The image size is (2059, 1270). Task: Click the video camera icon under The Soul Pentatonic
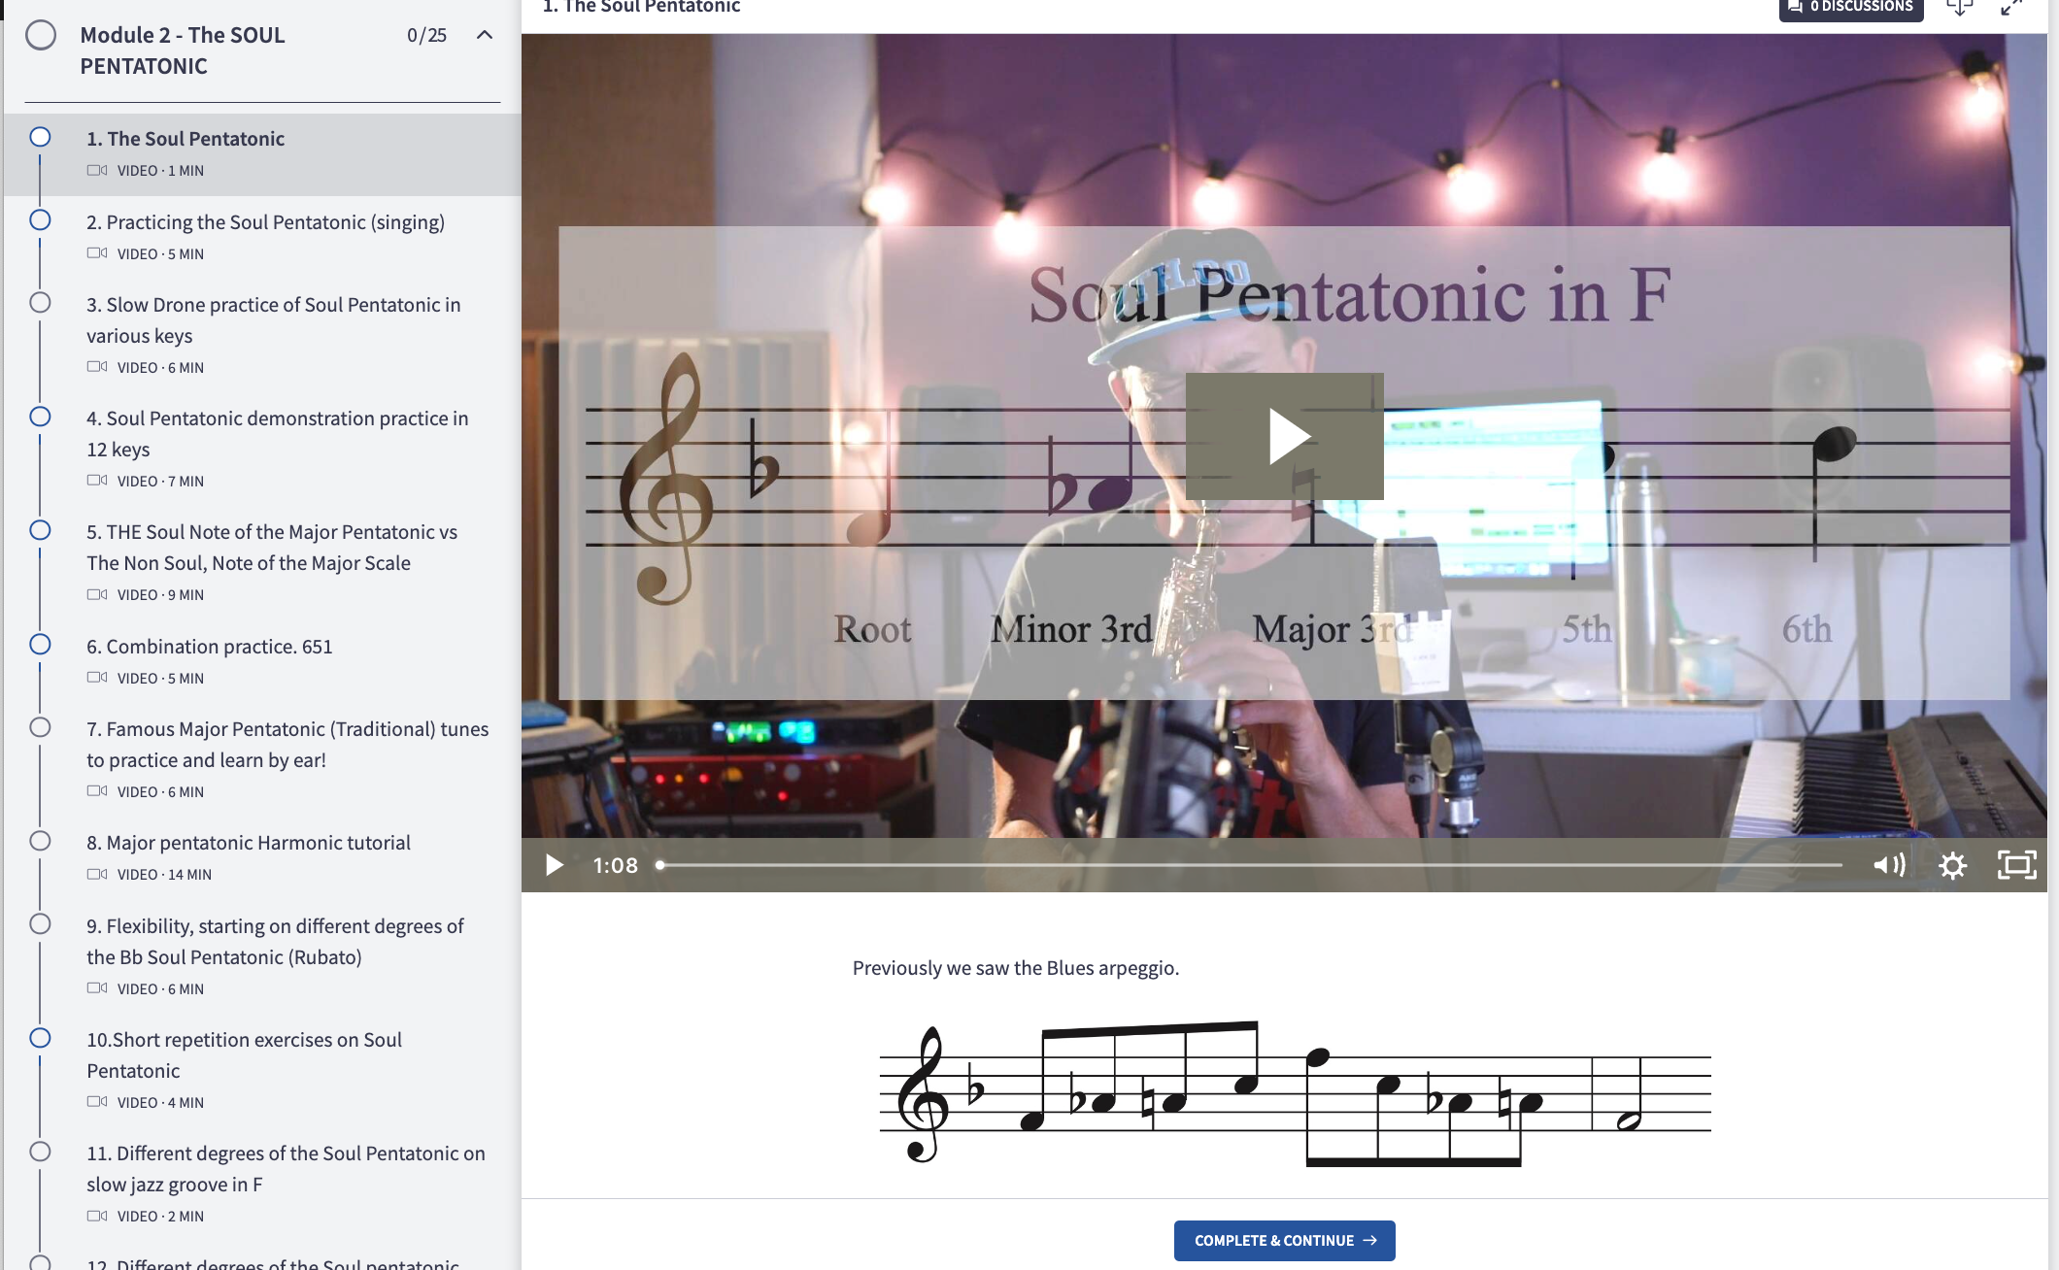coord(97,169)
